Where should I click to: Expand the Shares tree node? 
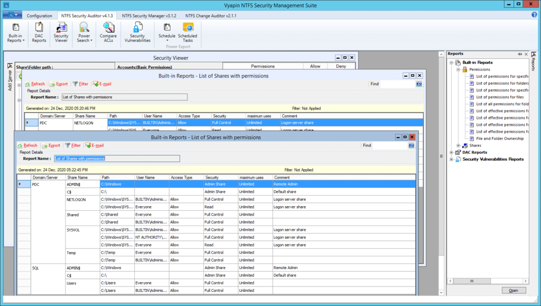coord(458,145)
